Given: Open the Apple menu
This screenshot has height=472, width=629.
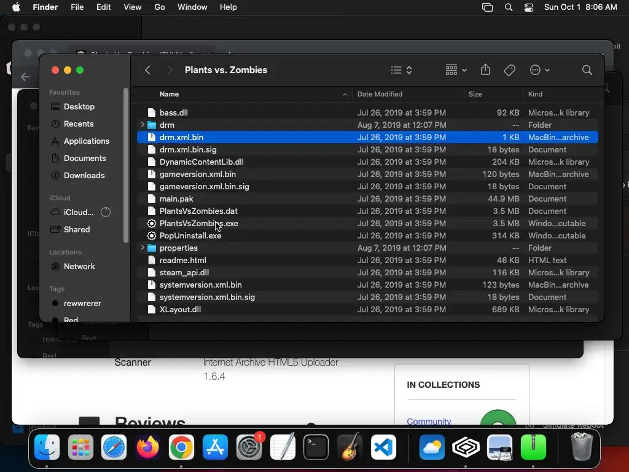Looking at the screenshot, I should (16, 7).
